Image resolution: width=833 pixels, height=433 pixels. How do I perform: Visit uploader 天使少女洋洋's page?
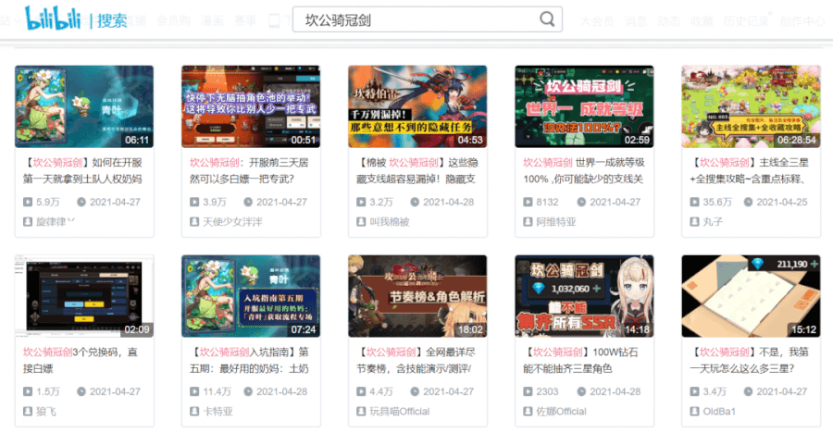click(232, 222)
